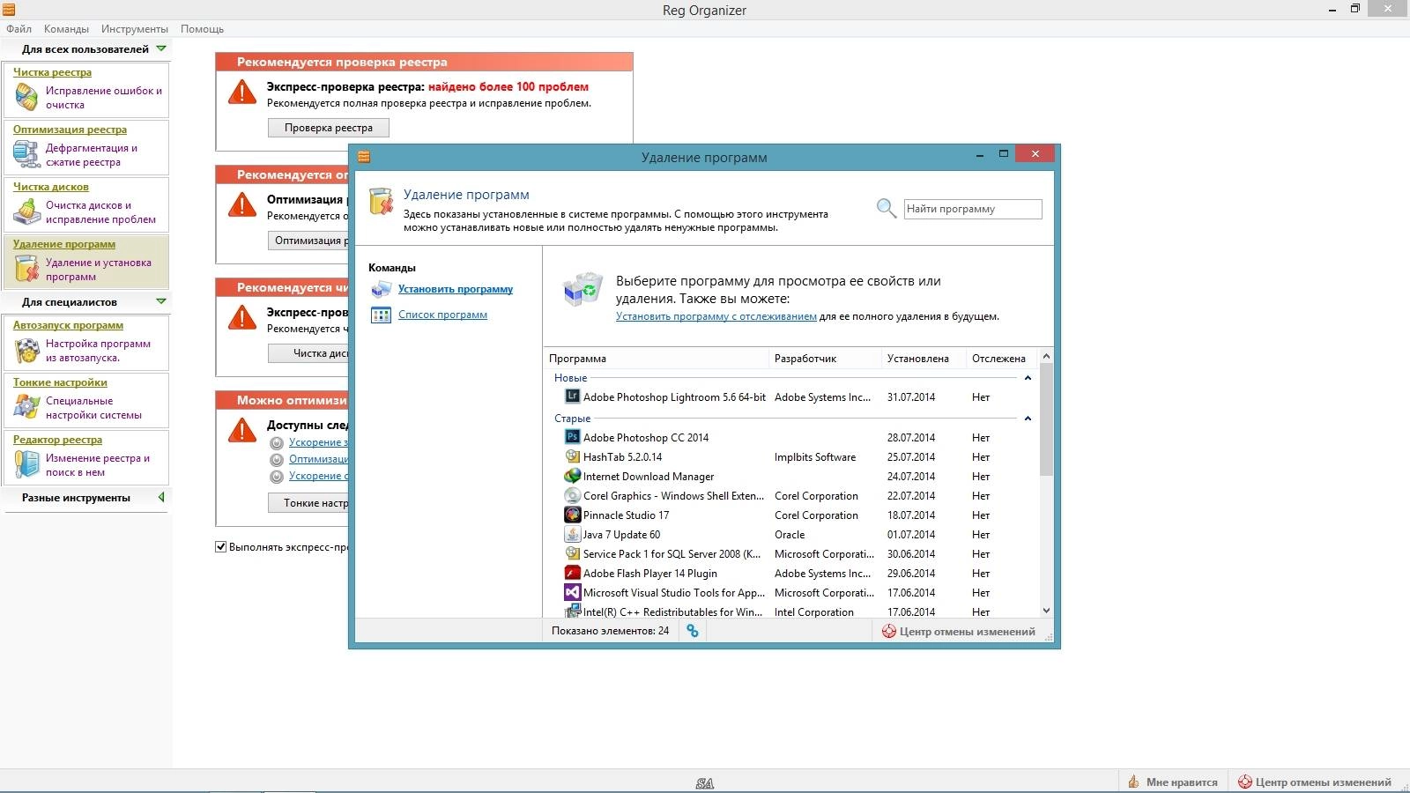Click the Microsoft Visual Studio Tools icon
This screenshot has width=1410, height=793.
(572, 592)
